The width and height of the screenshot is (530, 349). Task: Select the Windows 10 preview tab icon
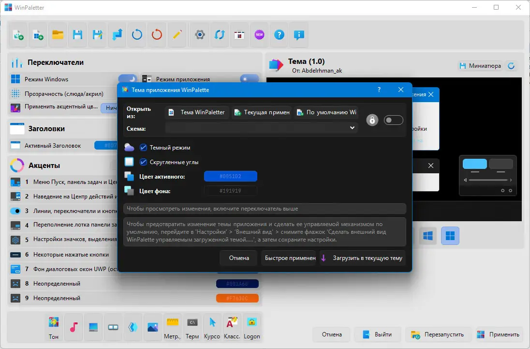[428, 236]
